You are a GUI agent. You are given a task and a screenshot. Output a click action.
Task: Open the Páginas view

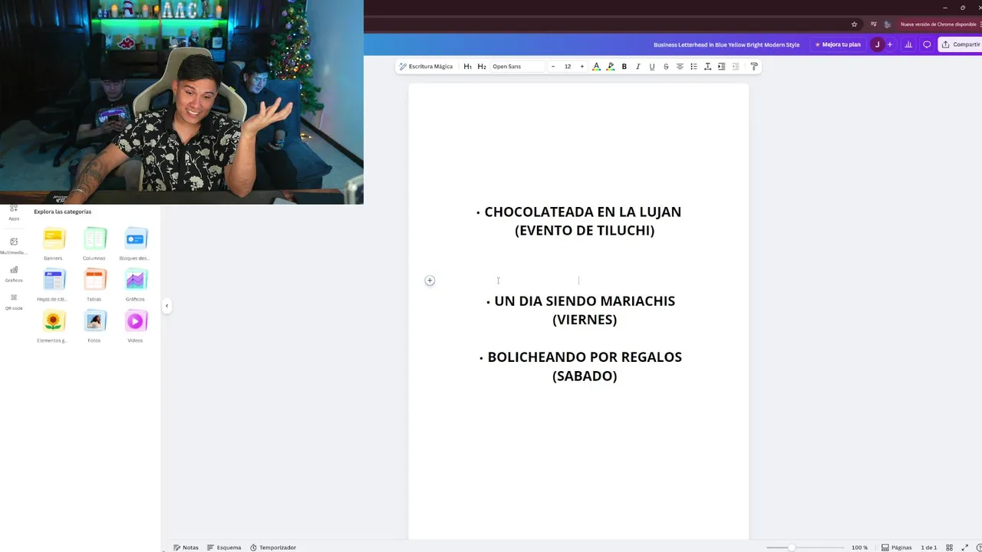click(x=896, y=547)
